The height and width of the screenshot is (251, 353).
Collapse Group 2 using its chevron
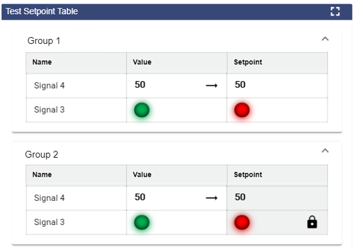[x=325, y=151]
